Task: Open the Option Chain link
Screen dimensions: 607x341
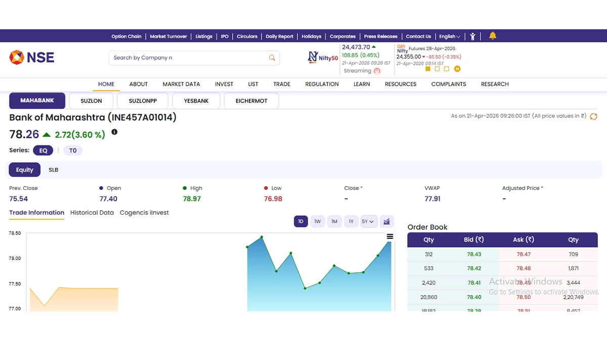Action: [126, 36]
